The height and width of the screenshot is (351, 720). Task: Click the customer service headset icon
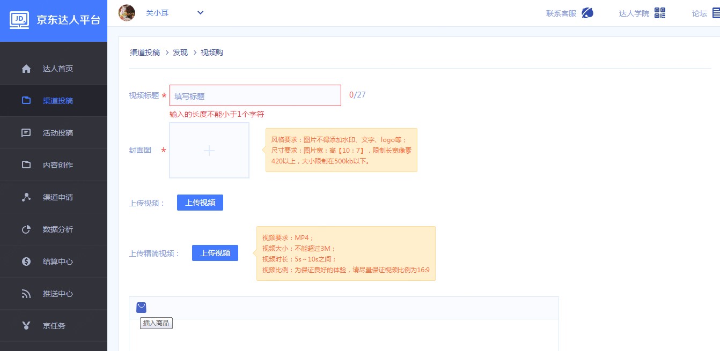pos(587,13)
